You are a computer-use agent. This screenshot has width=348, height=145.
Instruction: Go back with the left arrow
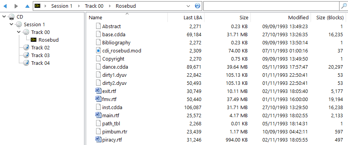[5, 6]
